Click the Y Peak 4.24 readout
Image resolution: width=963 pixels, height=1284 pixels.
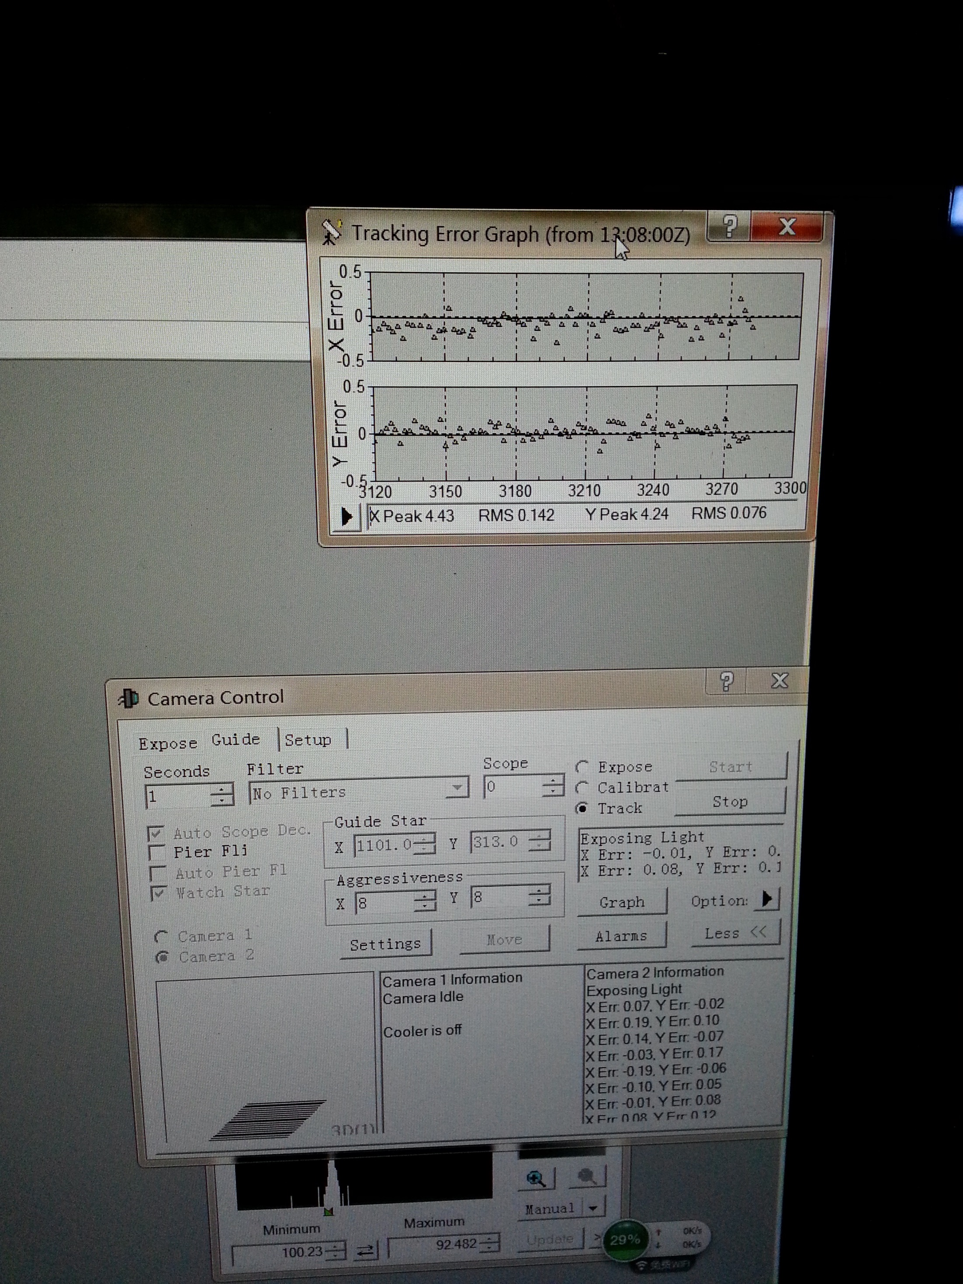coord(627,514)
